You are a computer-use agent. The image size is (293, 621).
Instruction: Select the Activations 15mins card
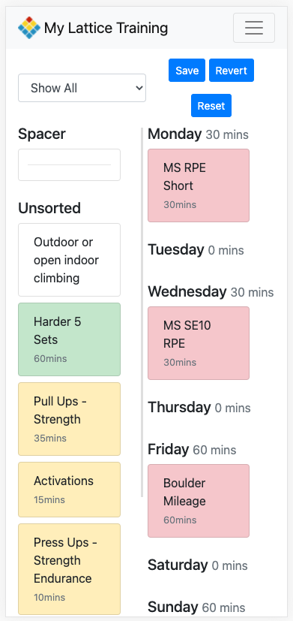pyautogui.click(x=69, y=490)
